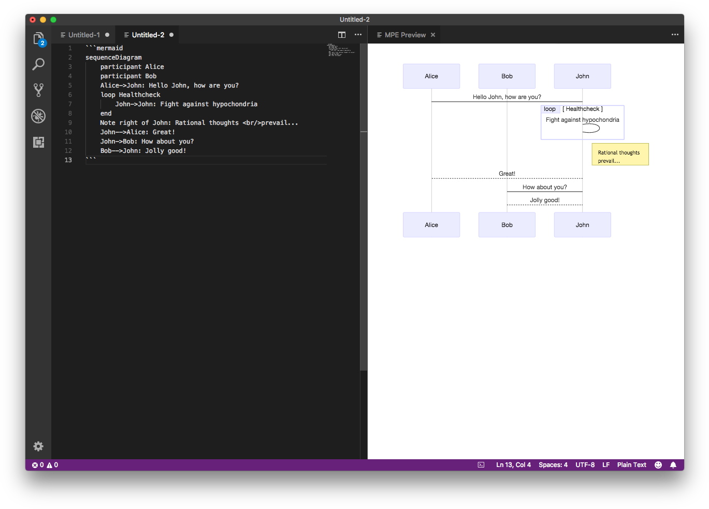Send feedback via the smiley icon
The height and width of the screenshot is (509, 709).
[658, 465]
